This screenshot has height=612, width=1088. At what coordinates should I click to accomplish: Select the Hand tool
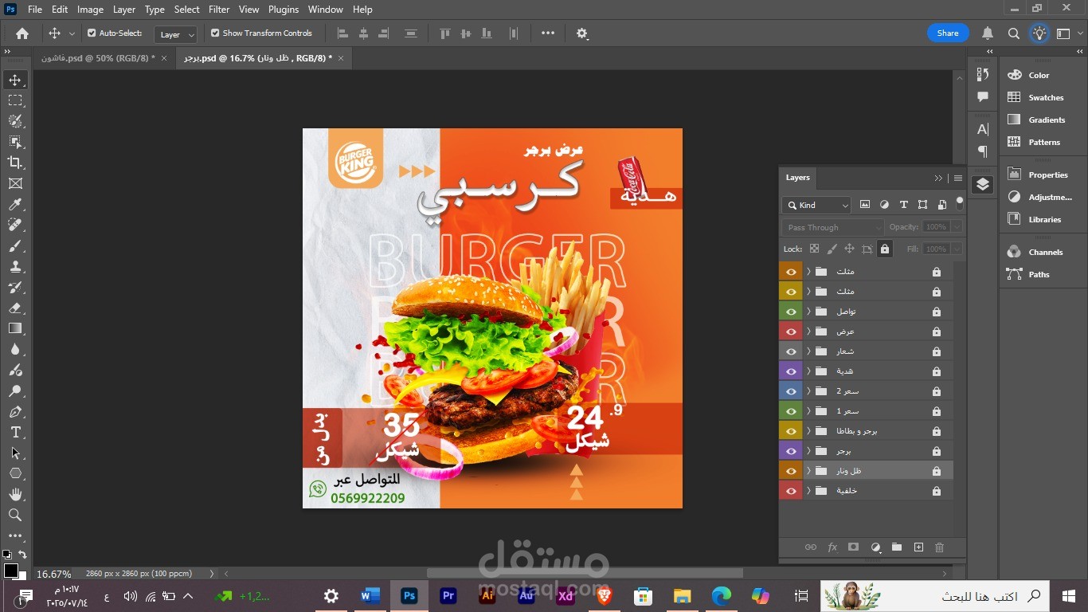click(x=15, y=495)
